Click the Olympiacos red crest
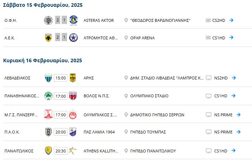The height and width of the screenshot is (161, 252). coord(73,115)
